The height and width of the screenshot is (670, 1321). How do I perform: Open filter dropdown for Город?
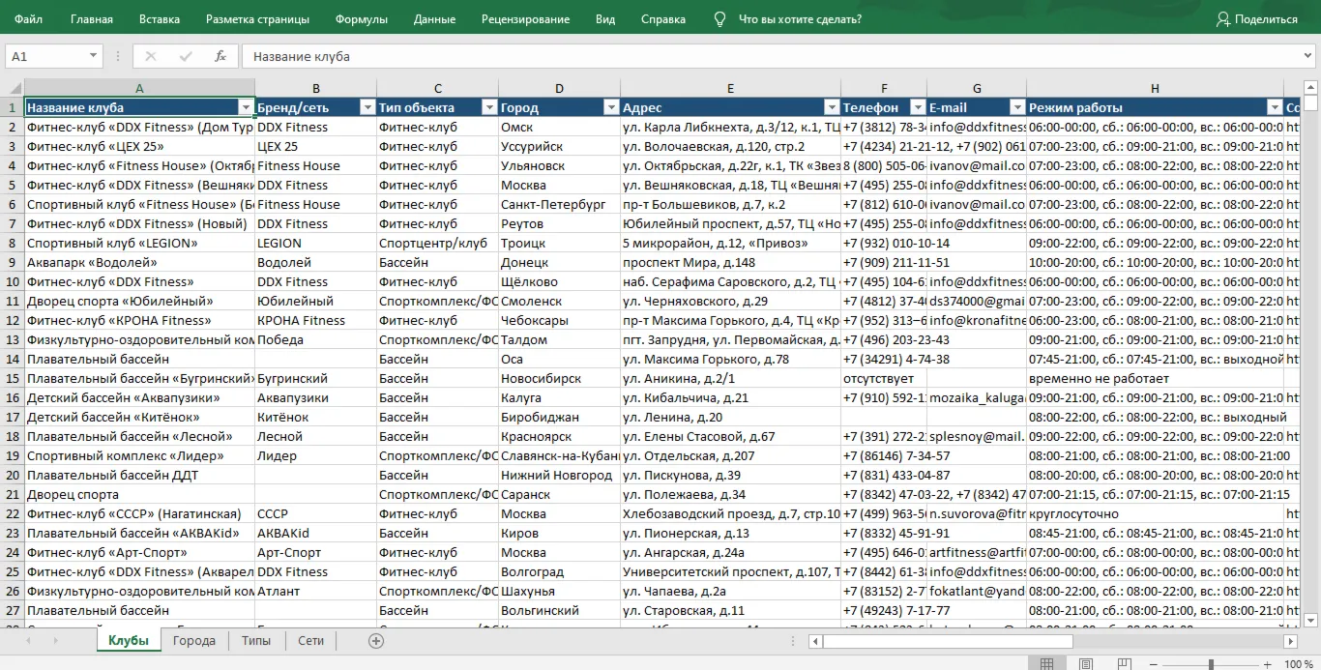(611, 107)
